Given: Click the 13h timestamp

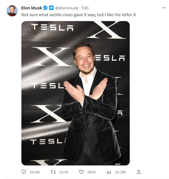Looking at the screenshot, I should [x=85, y=8].
